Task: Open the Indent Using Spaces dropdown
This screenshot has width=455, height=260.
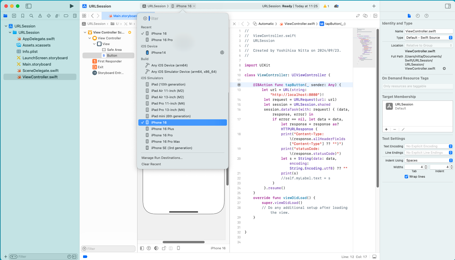Action: (428, 160)
